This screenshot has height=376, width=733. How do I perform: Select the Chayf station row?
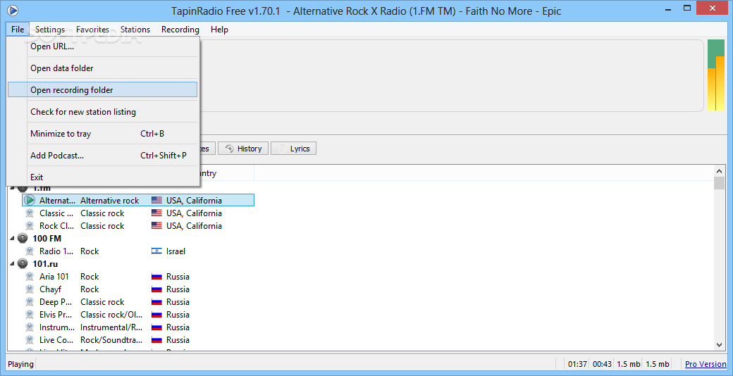click(x=138, y=289)
